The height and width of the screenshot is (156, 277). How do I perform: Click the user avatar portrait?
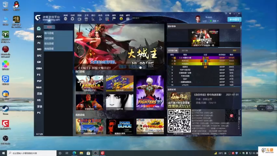[x=198, y=19]
